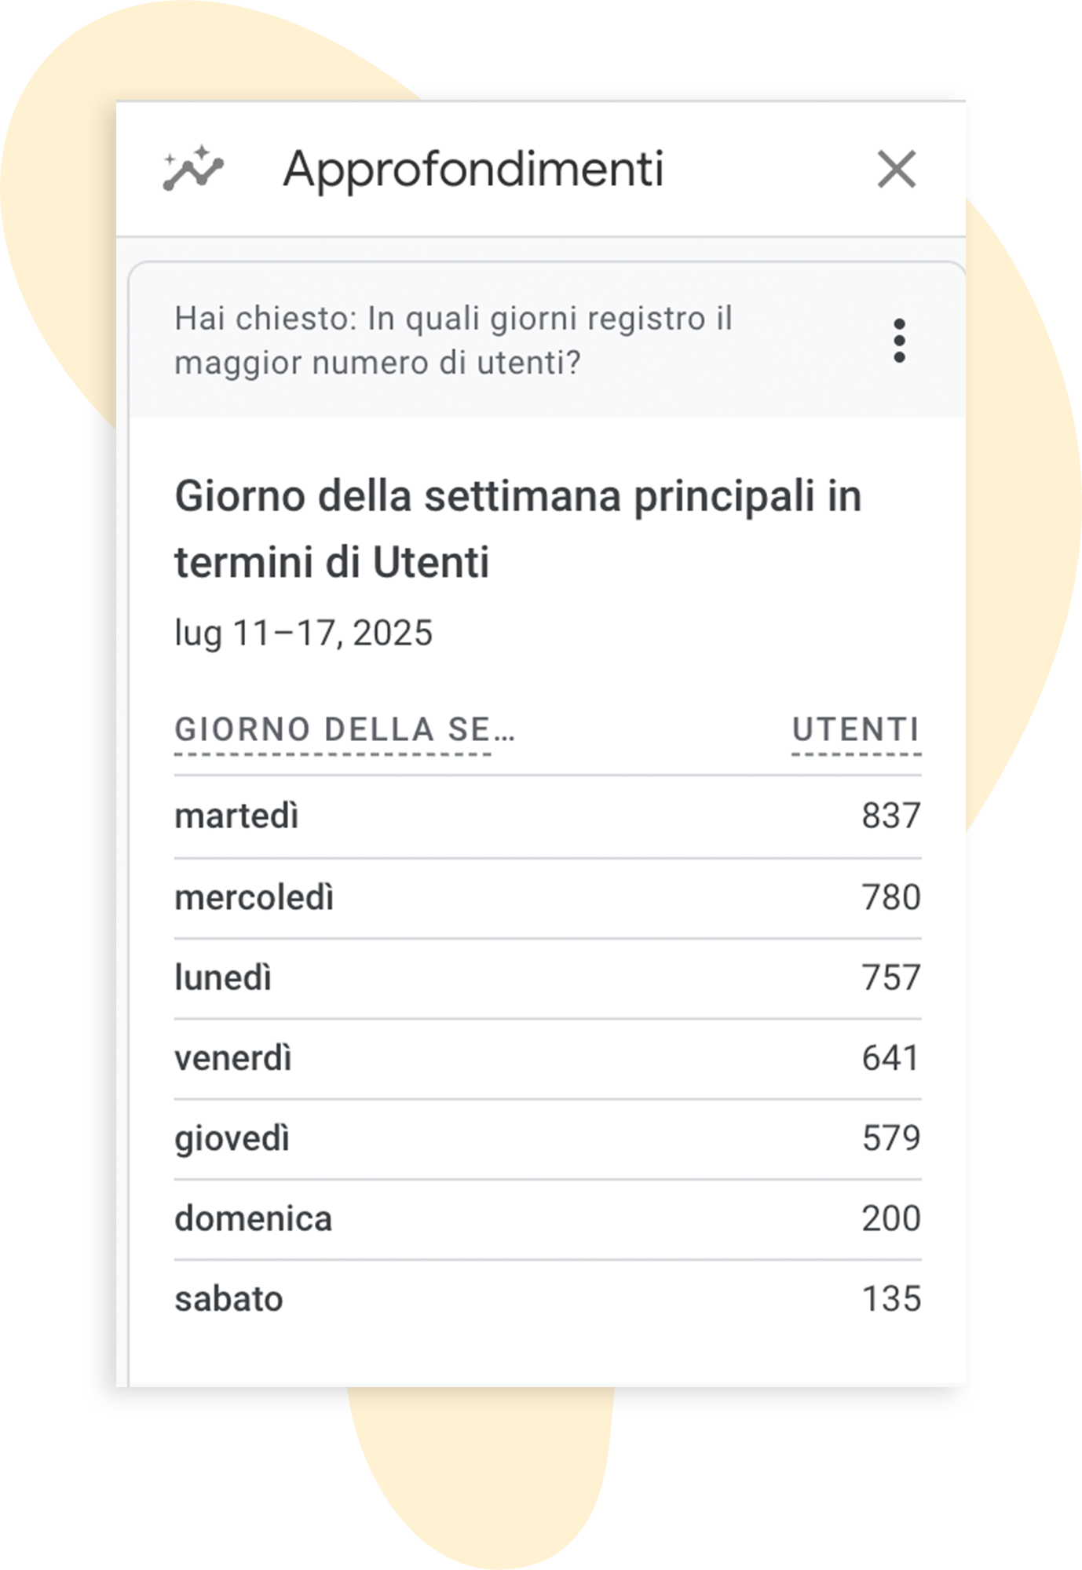Click the Approfondimenti panel title
Image resolution: width=1082 pixels, height=1570 pixels.
tap(473, 170)
